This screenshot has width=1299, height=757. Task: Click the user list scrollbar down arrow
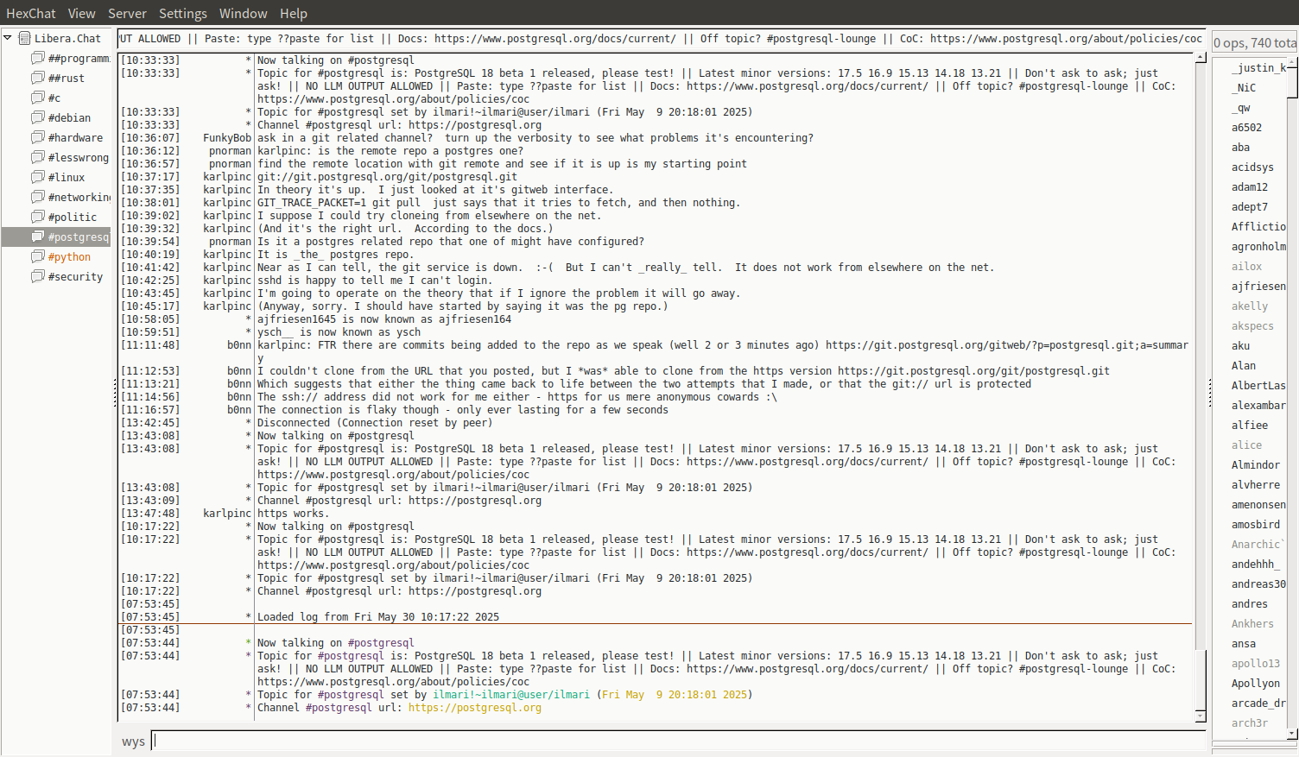(1292, 734)
